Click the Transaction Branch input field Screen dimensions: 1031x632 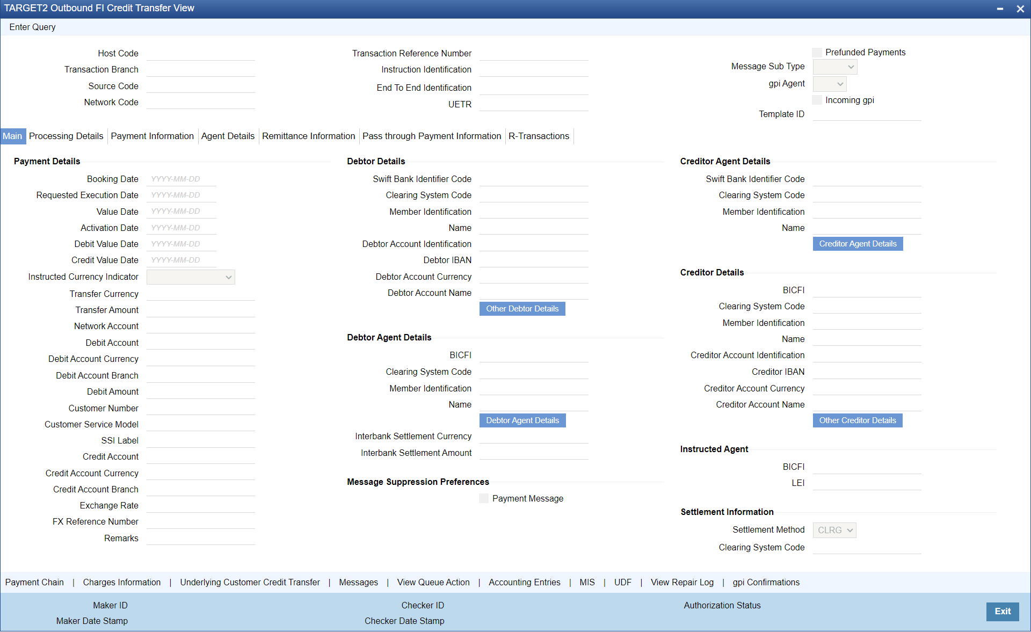(201, 70)
